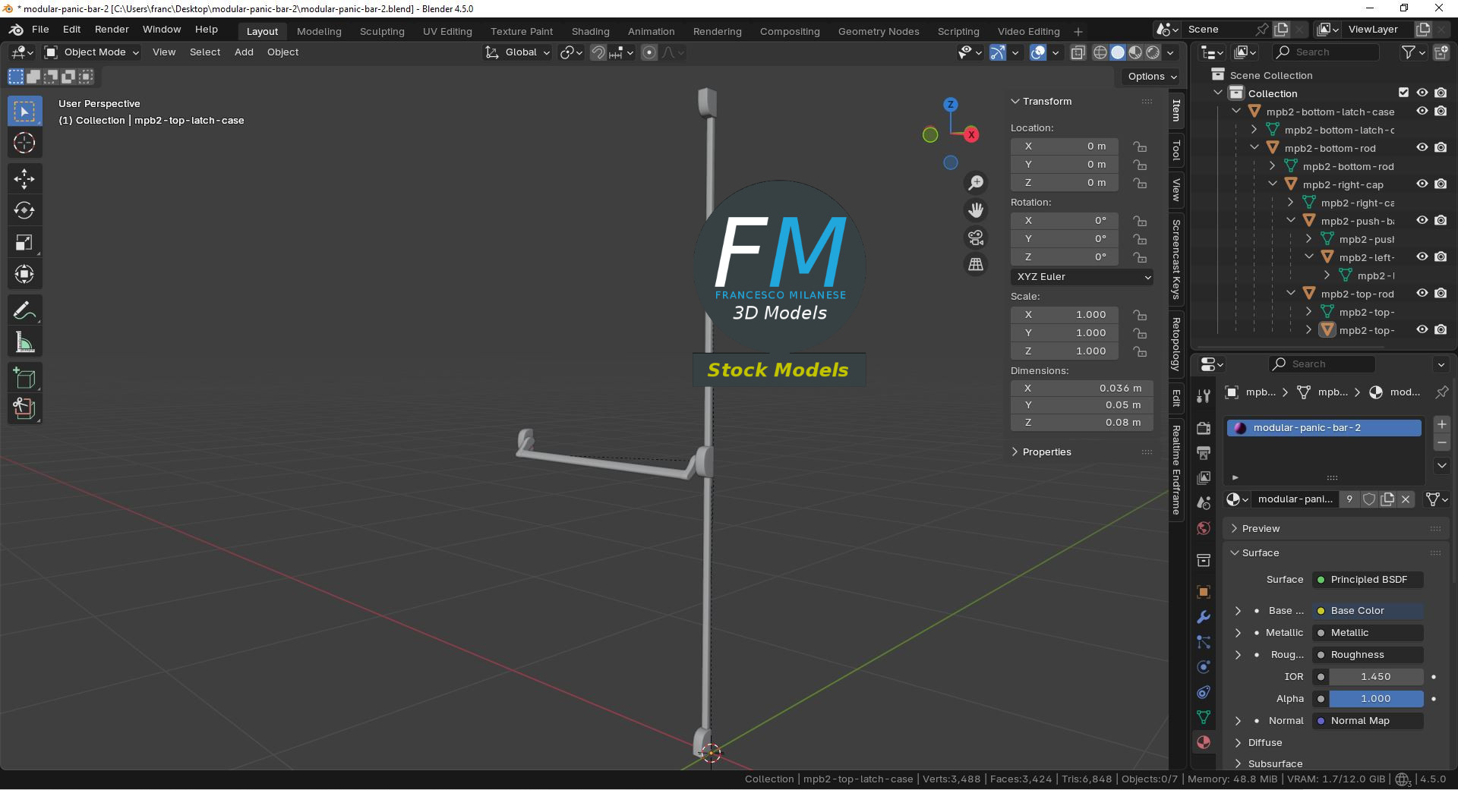Click the red X axis gizmo

(x=971, y=134)
